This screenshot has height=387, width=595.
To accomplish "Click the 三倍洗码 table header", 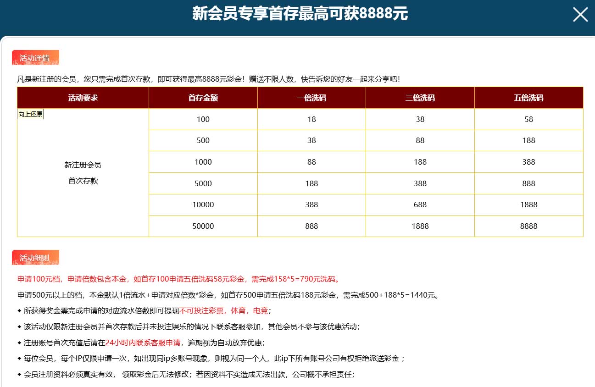I will (x=420, y=98).
